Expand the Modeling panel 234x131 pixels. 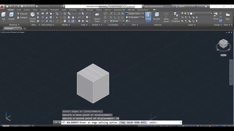(x=14, y=25)
